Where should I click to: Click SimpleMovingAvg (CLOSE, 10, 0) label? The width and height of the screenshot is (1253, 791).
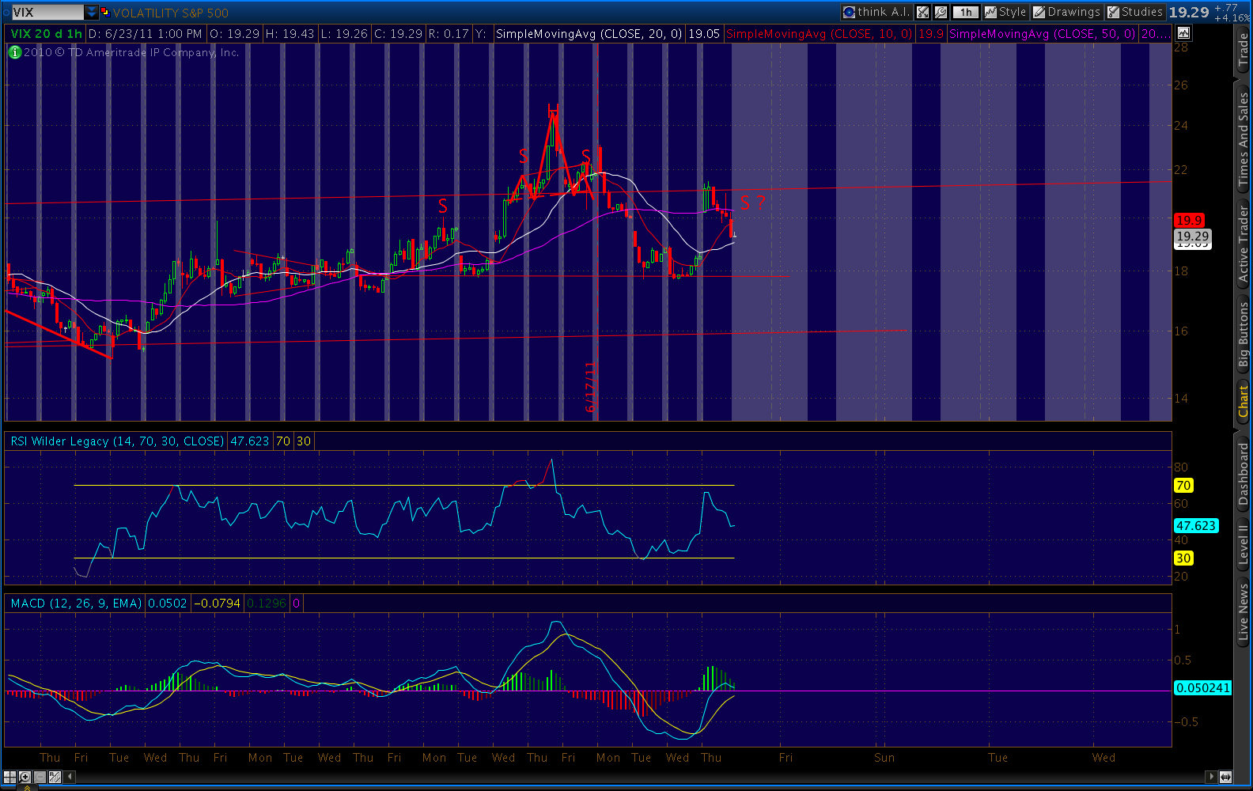[x=819, y=34]
